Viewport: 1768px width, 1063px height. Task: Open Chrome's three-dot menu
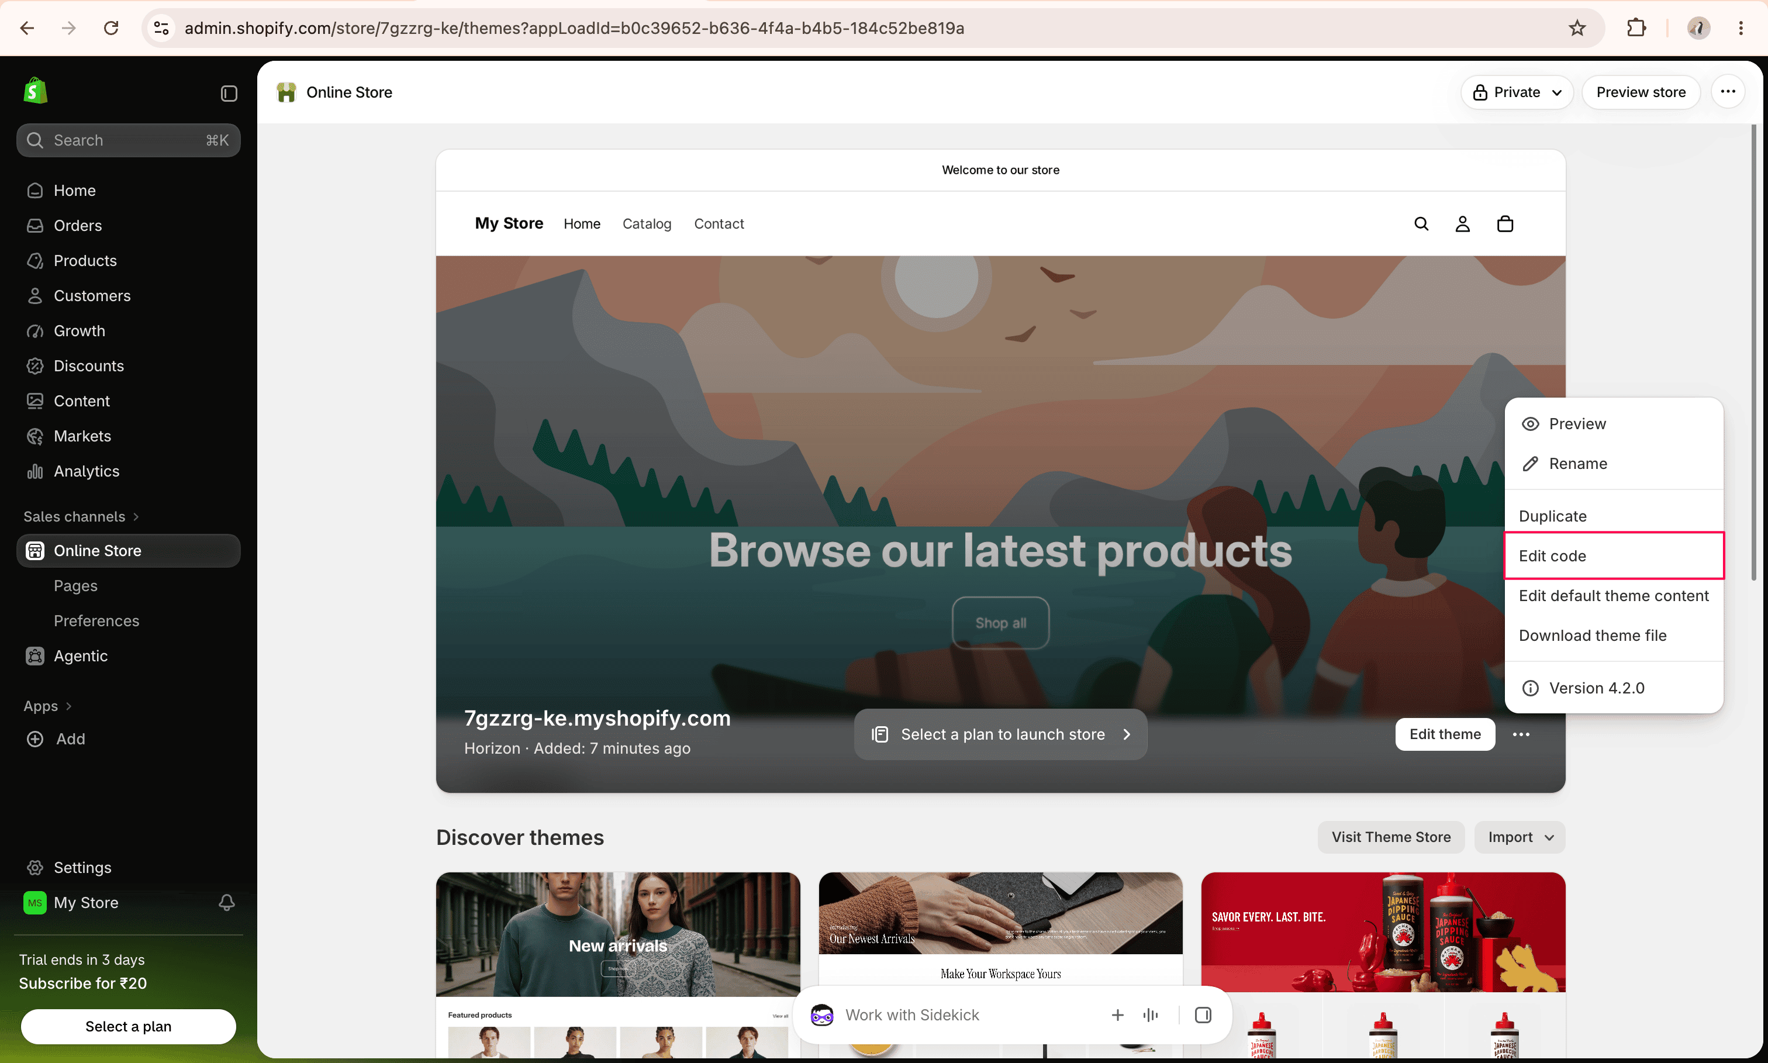[x=1741, y=28]
